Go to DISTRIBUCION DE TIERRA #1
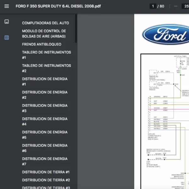Image resolution: width=189 pixels, height=189 pixels. click(46, 172)
